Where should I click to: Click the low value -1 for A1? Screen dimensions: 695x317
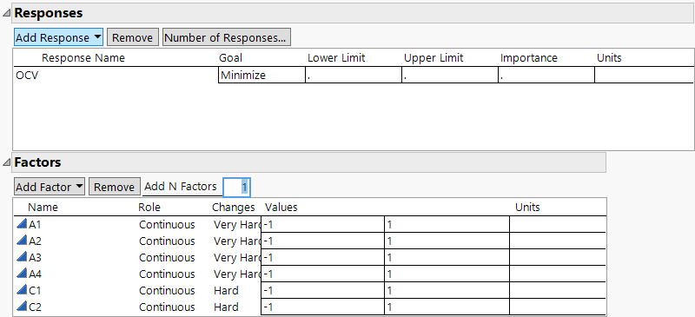point(322,225)
